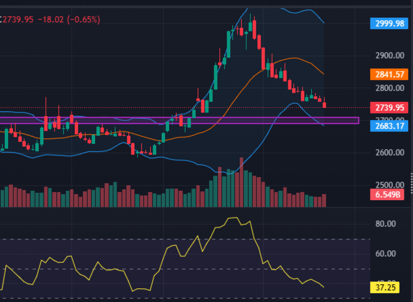This screenshot has height=302, width=413.
Task: Click the red 2739.95 current price label
Action: click(389, 107)
